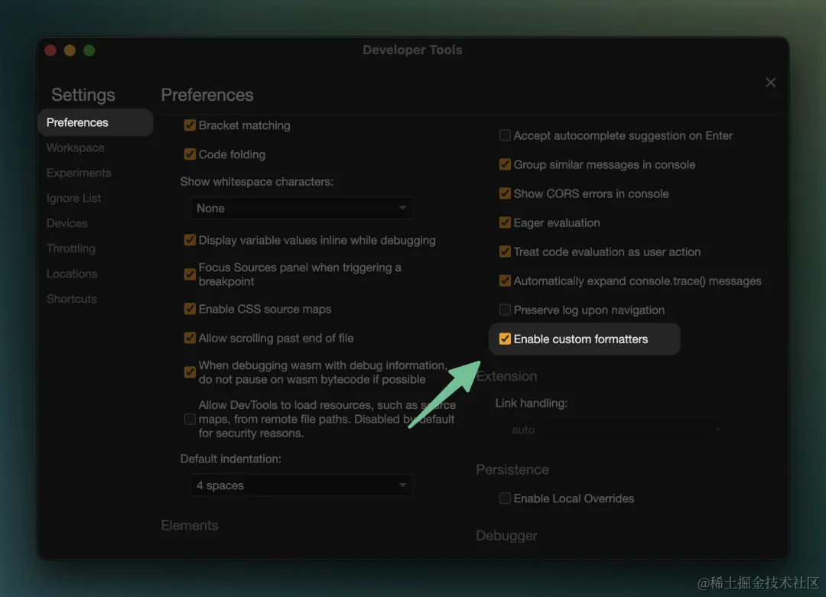Click the red window close button

pyautogui.click(x=50, y=50)
